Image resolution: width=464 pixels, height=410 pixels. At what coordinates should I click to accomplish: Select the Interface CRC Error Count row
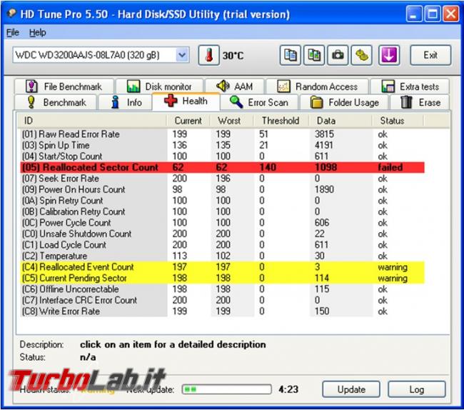[223, 300]
